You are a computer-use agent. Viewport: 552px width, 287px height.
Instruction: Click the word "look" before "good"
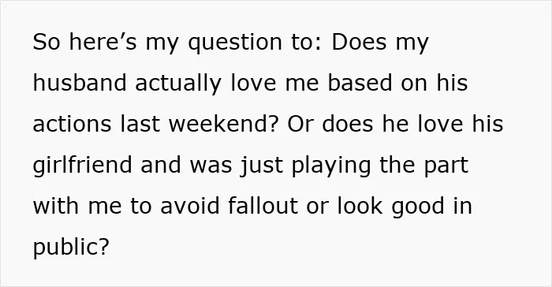pos(360,206)
